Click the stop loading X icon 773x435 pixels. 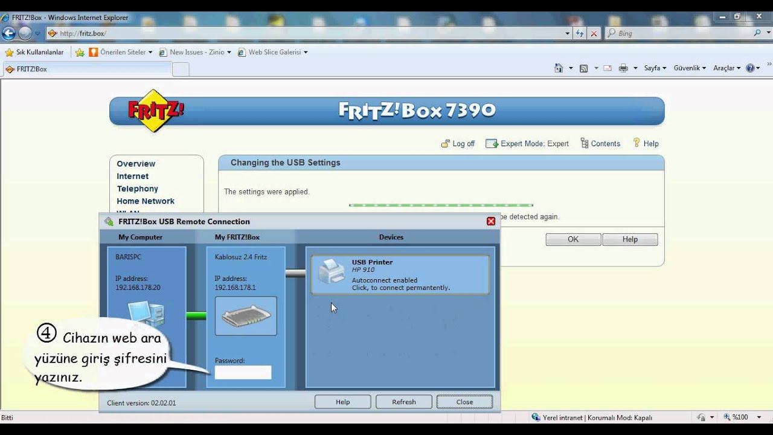coord(594,34)
